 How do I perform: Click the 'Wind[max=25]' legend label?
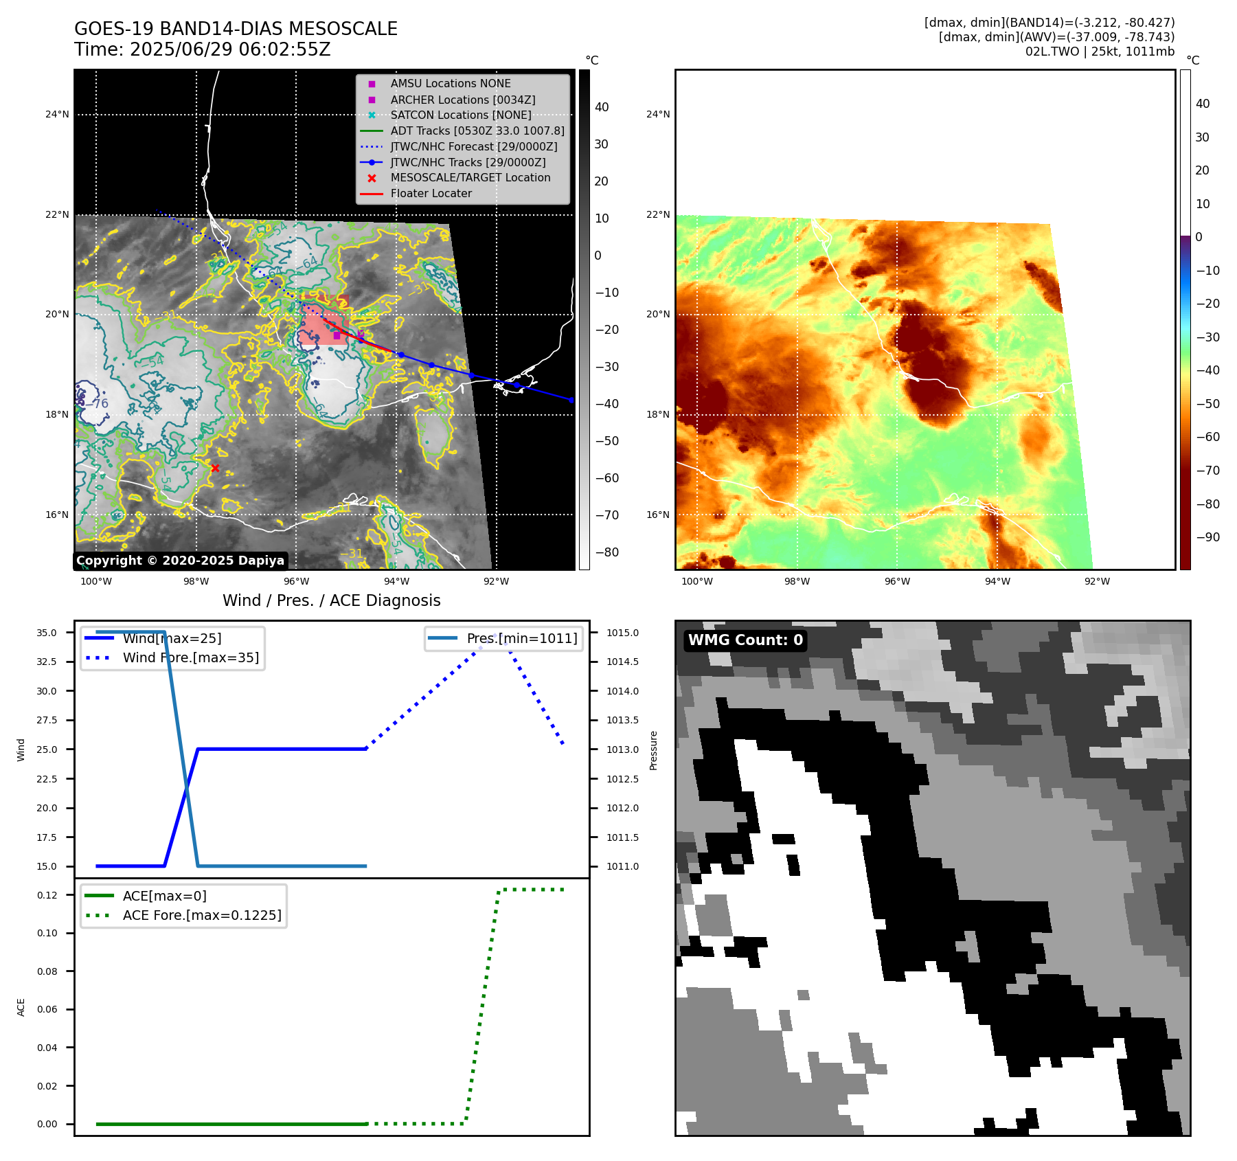172,638
